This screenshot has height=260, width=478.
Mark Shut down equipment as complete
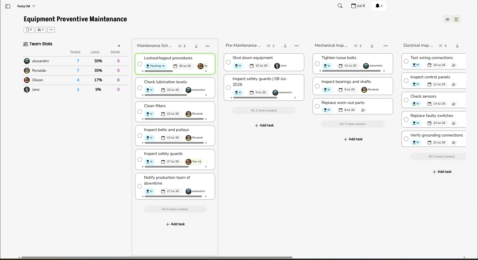tap(228, 62)
